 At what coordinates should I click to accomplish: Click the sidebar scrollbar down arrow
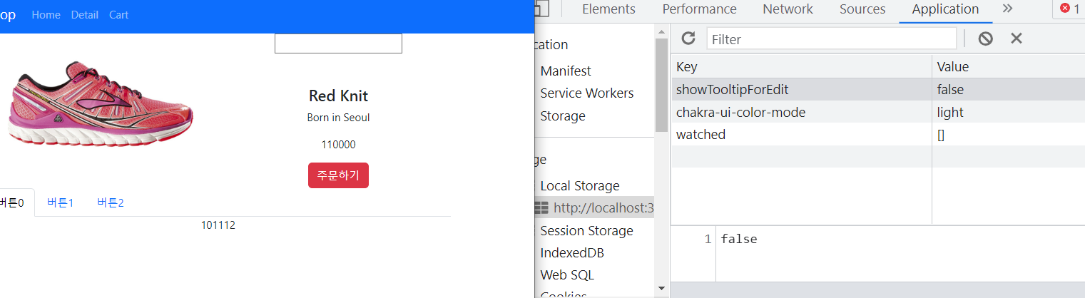(x=661, y=289)
